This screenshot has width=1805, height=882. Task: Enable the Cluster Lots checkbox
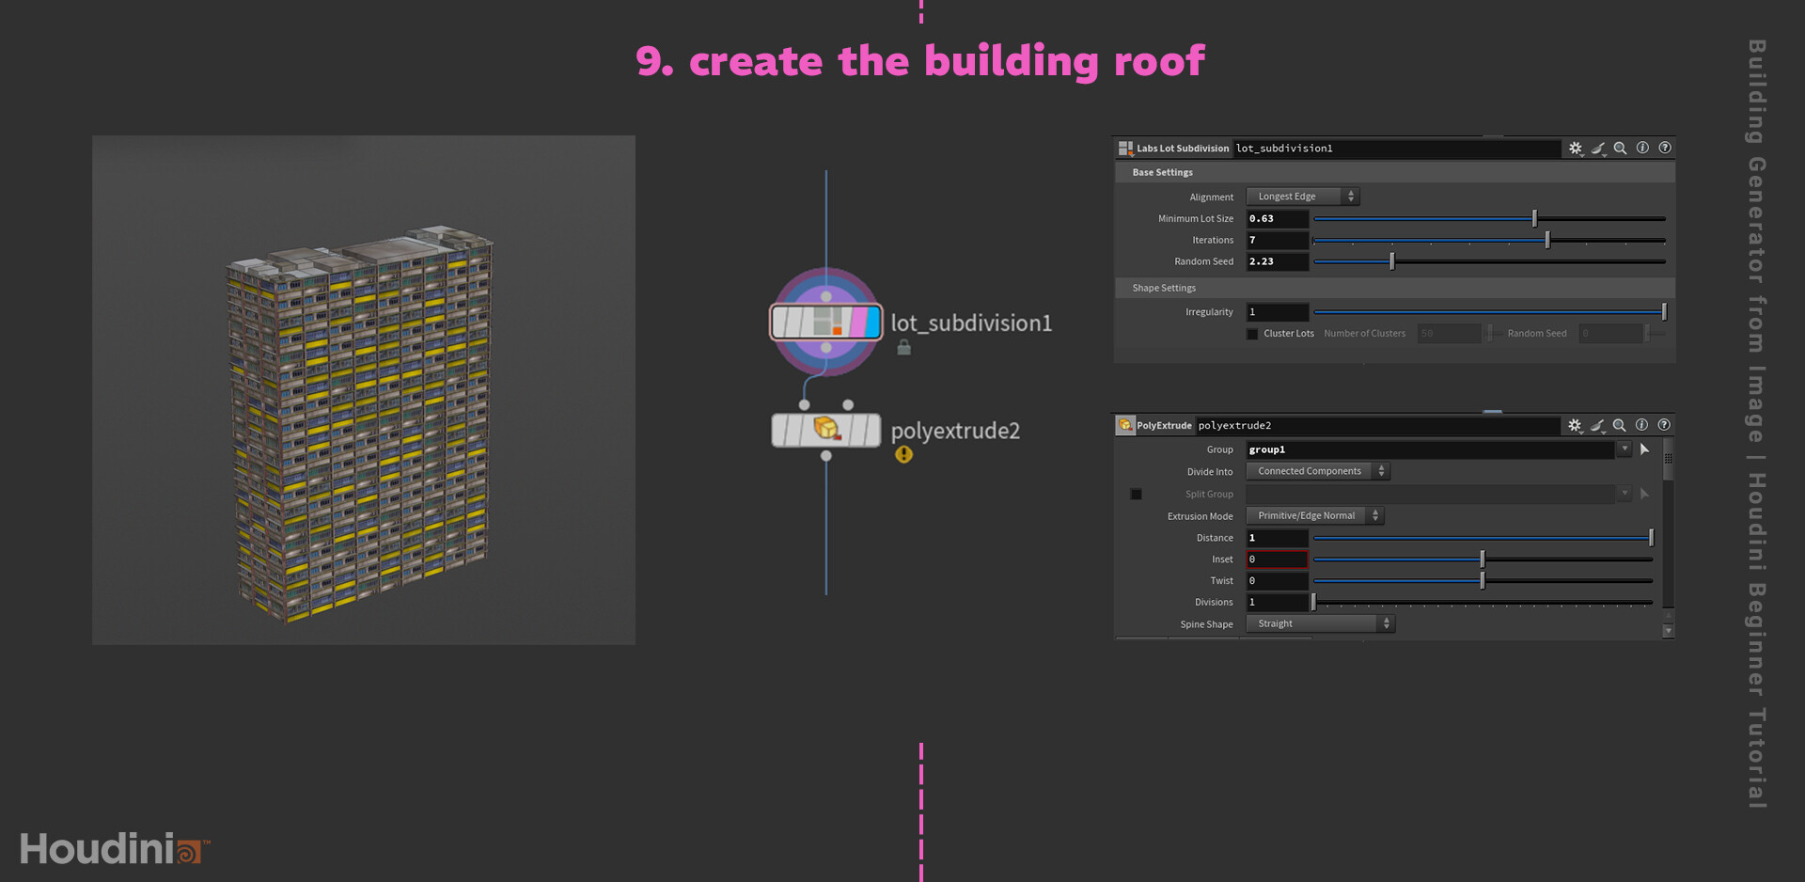1252,334
